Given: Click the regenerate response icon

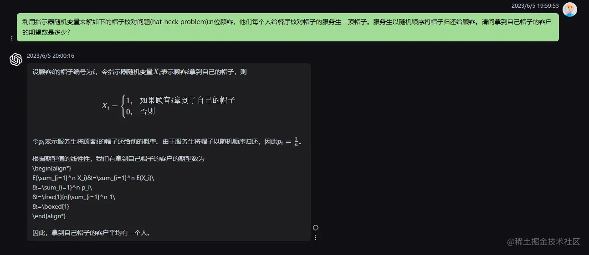Looking at the screenshot, I should pyautogui.click(x=315, y=228).
